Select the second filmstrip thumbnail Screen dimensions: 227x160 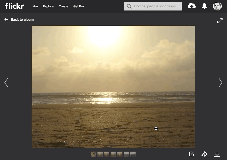coord(100,154)
